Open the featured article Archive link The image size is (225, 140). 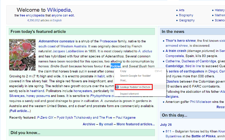click(x=89, y=124)
